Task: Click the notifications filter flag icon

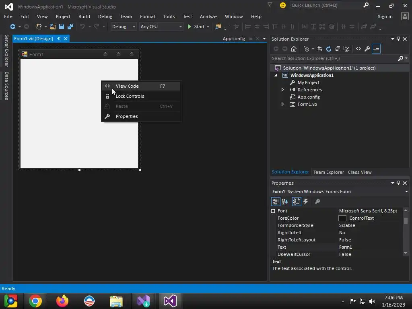Action: [270, 5]
